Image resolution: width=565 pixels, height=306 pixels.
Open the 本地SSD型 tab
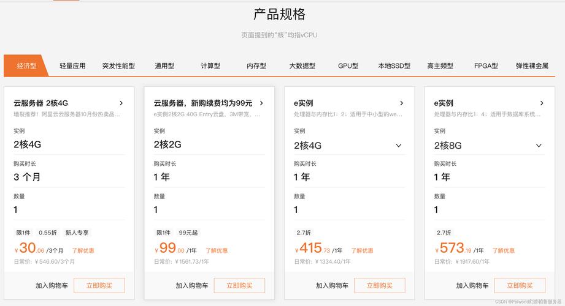(x=394, y=66)
